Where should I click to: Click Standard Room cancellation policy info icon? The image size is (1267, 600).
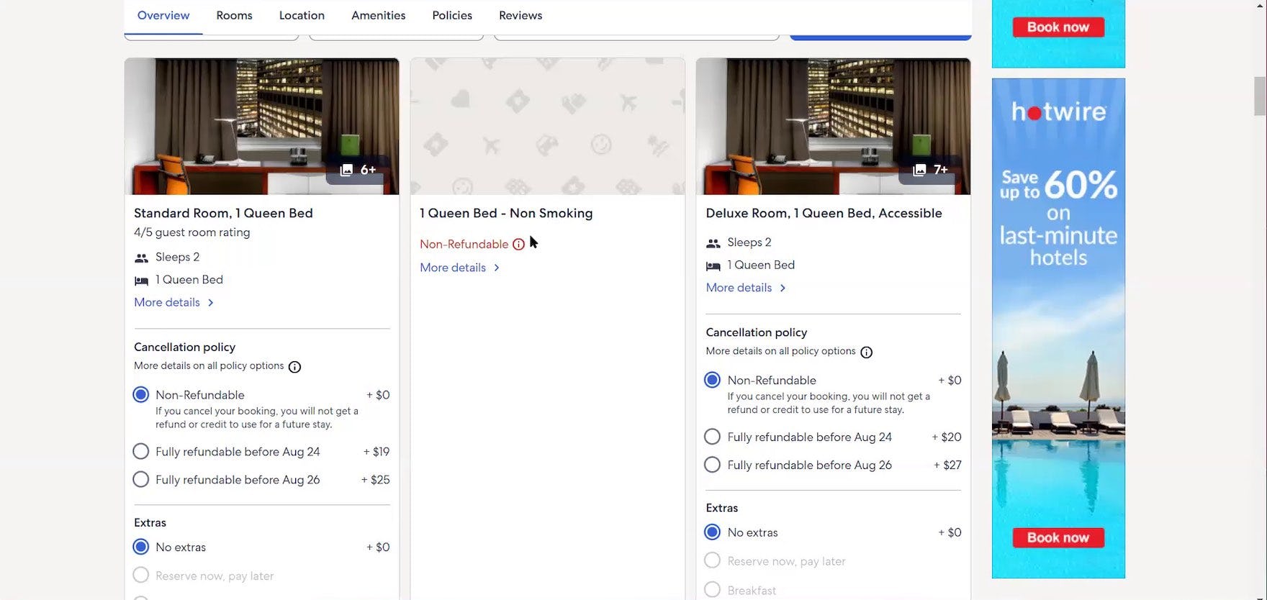294,367
